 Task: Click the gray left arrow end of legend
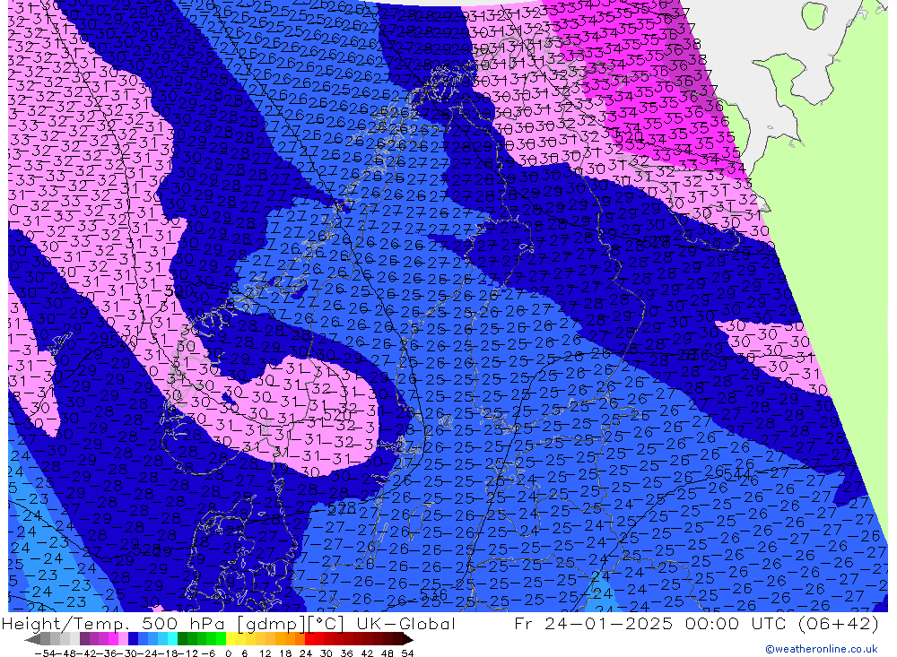pos(32,639)
